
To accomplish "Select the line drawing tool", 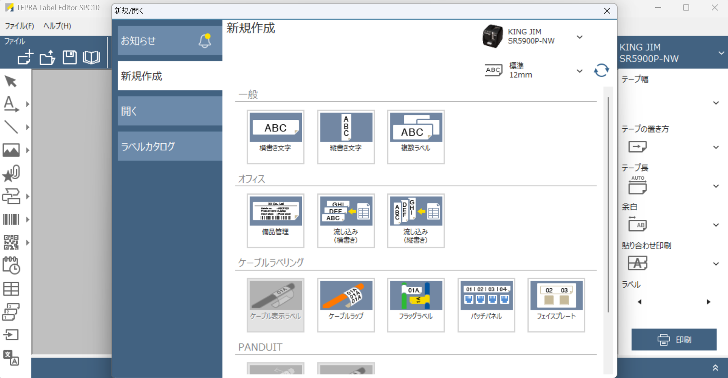I will [11, 127].
